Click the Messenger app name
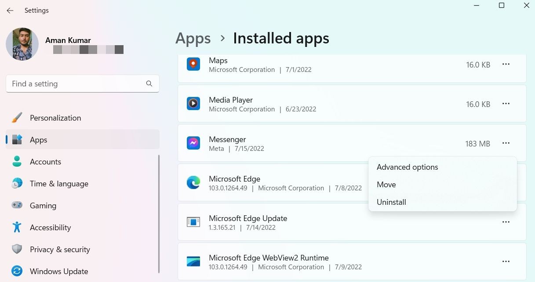This screenshot has width=535, height=282. [227, 139]
